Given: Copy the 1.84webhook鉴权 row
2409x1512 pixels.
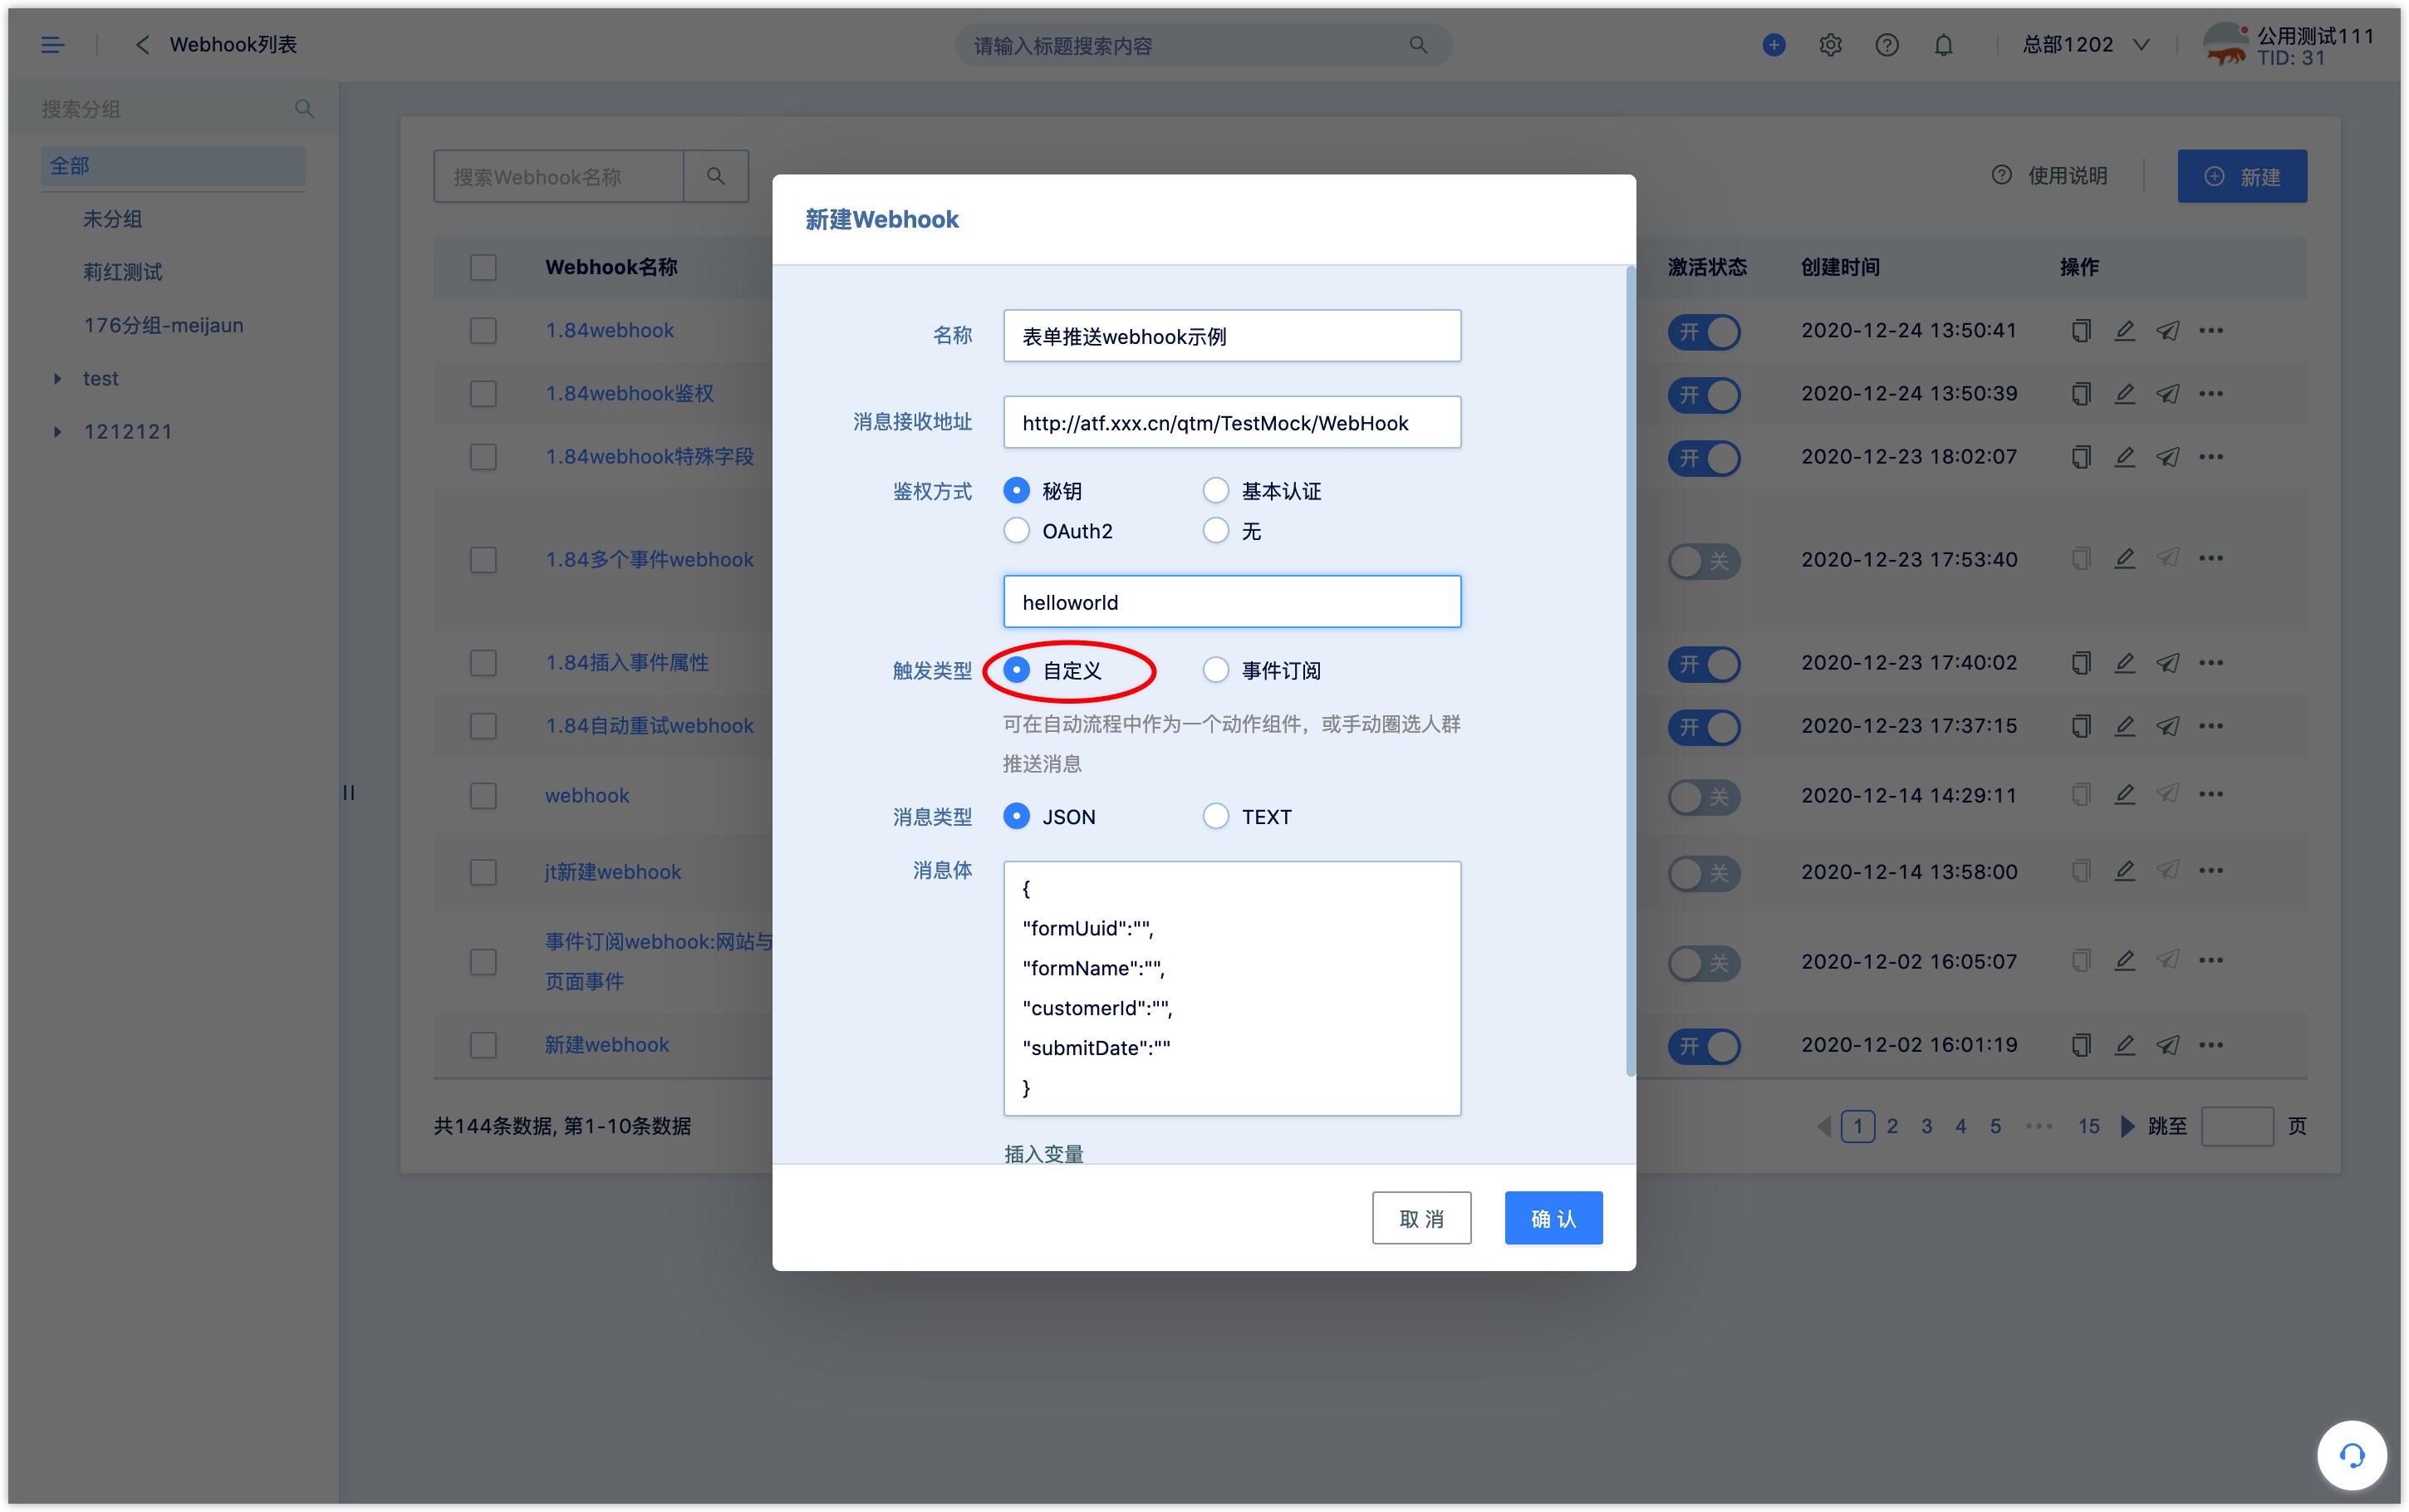Looking at the screenshot, I should pyautogui.click(x=2080, y=393).
